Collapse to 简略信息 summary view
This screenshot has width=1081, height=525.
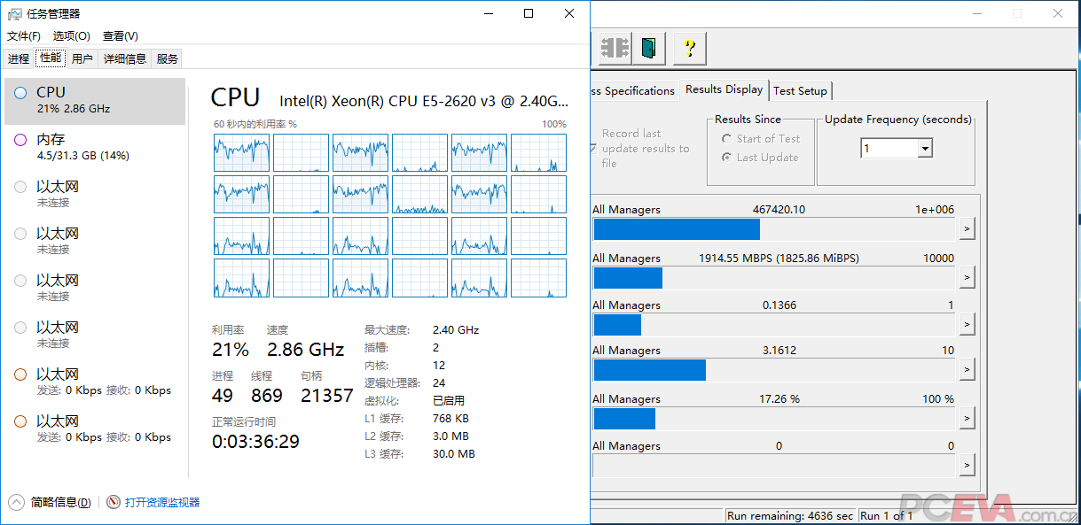pyautogui.click(x=51, y=502)
